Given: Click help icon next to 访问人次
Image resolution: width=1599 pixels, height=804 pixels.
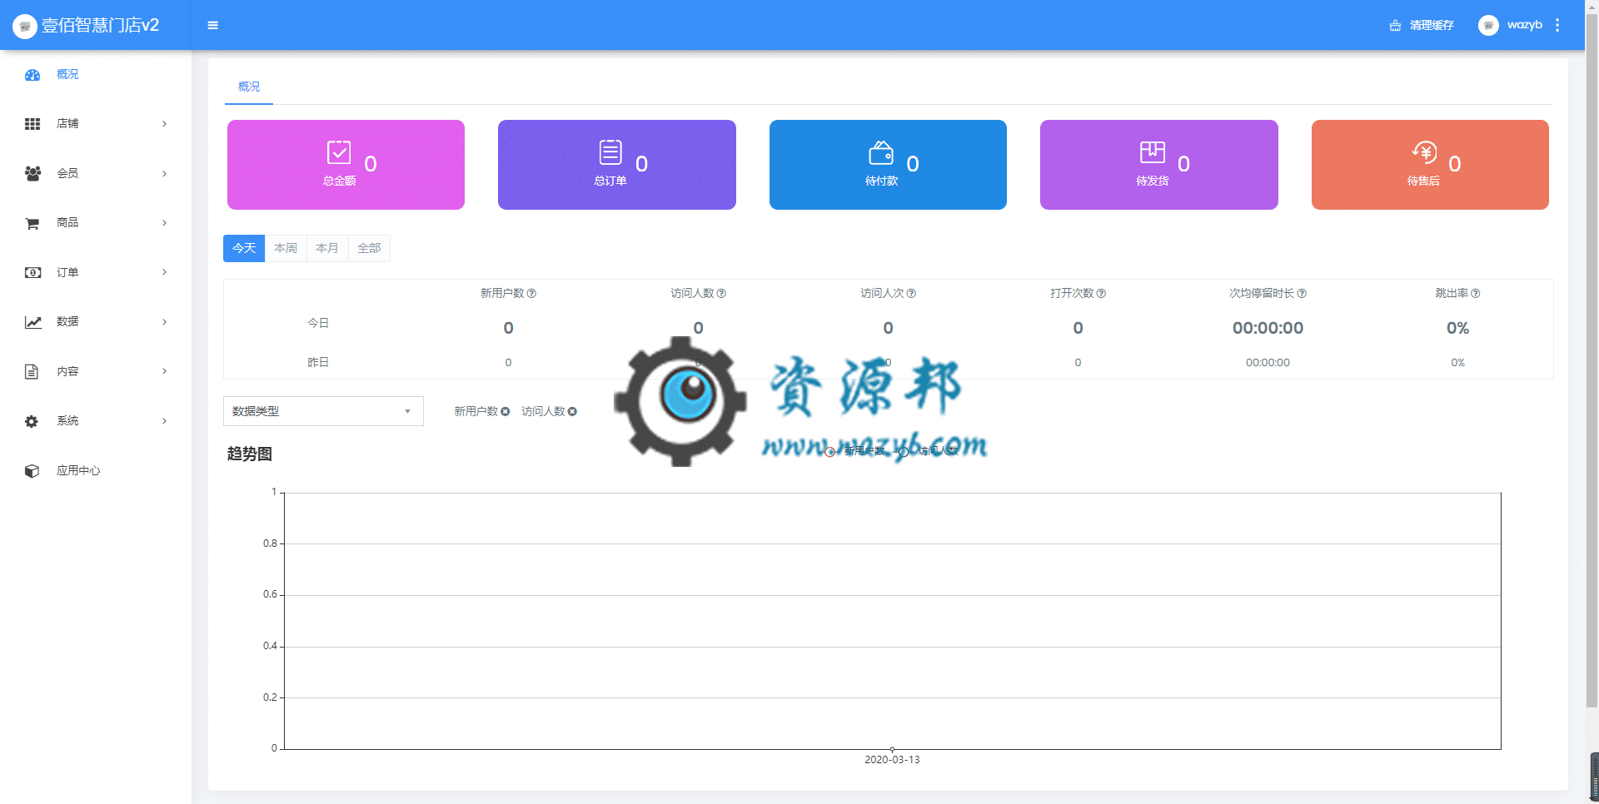Looking at the screenshot, I should pyautogui.click(x=911, y=294).
